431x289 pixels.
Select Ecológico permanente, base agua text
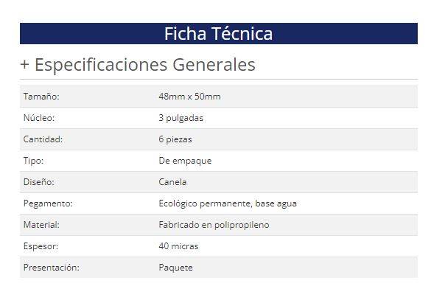pyautogui.click(x=228, y=203)
